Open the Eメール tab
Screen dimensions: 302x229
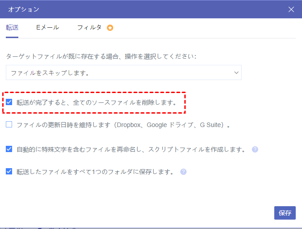[x=47, y=28]
